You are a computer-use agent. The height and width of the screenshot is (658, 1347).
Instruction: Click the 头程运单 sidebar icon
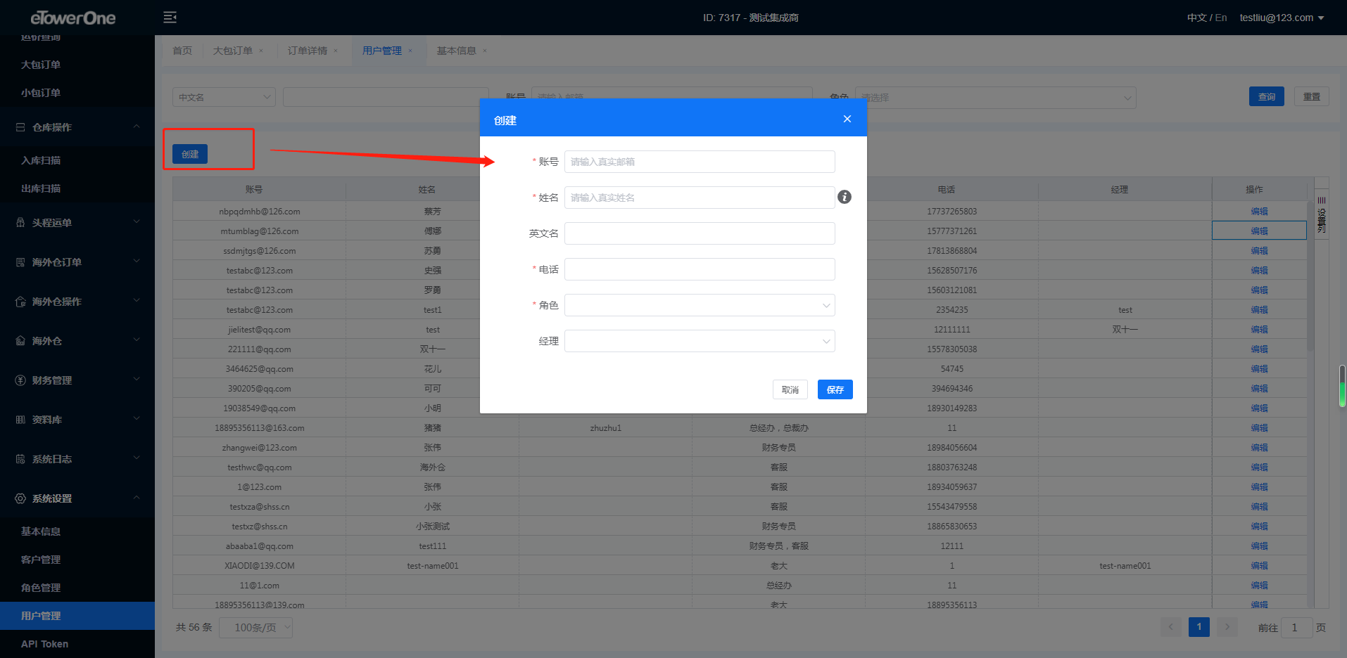(x=20, y=223)
